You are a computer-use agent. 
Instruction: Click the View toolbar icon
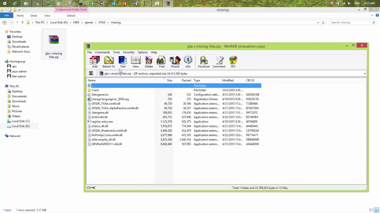(x=136, y=62)
